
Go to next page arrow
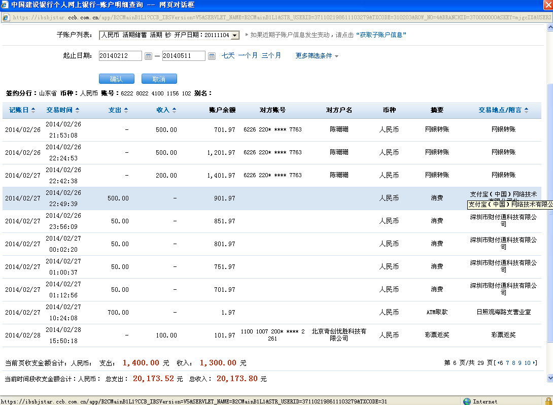(534, 363)
